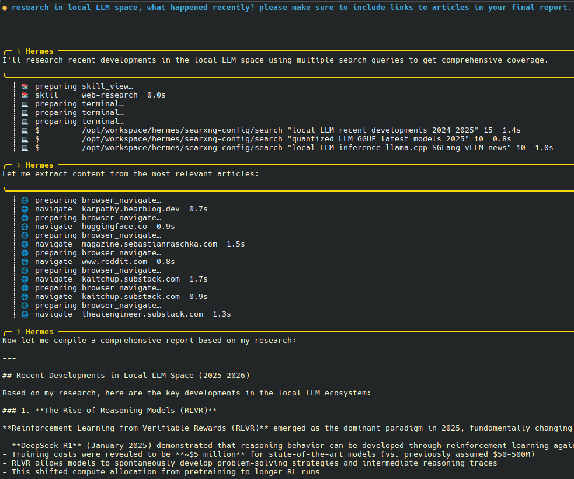574x479 pixels.
Task: Click the search script path on the "quantized LLM GGUF" row
Action: click(182, 139)
